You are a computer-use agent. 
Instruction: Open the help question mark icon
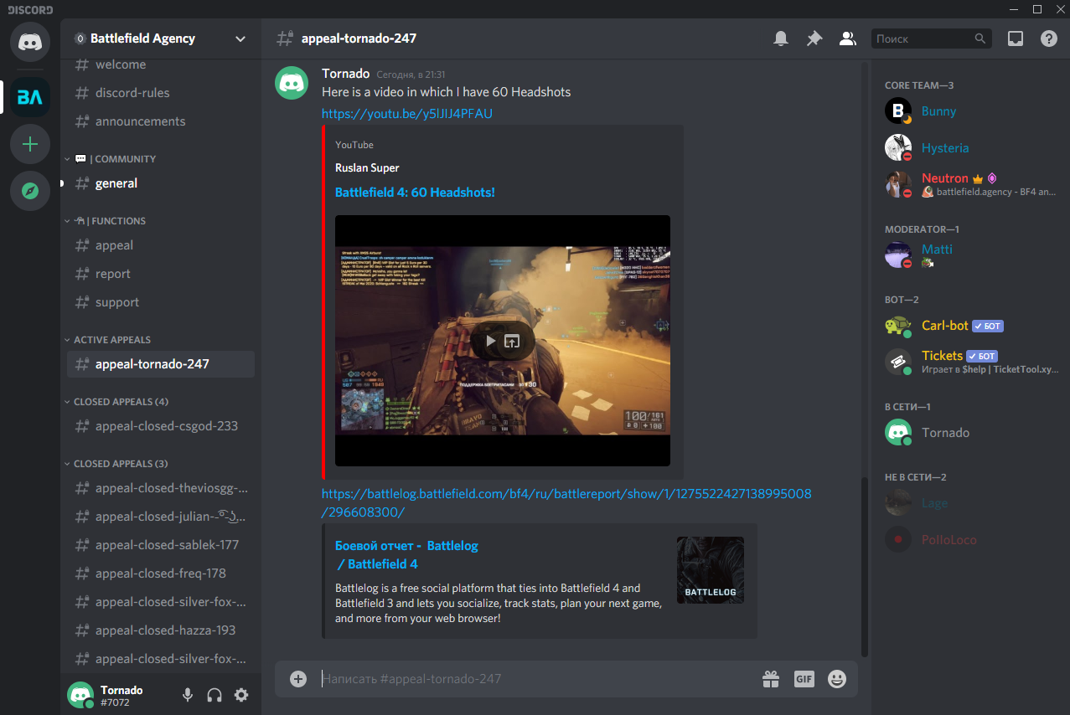[1049, 39]
